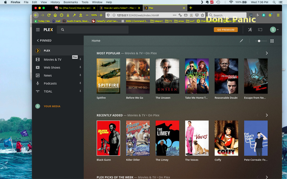
Task: Click the zoom out minus icon
Action: (87, 15)
